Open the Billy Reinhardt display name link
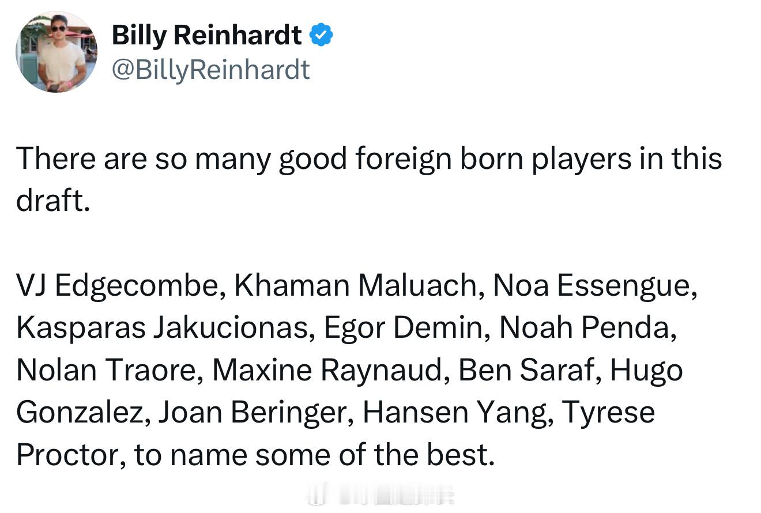This screenshot has width=761, height=513. 206,36
